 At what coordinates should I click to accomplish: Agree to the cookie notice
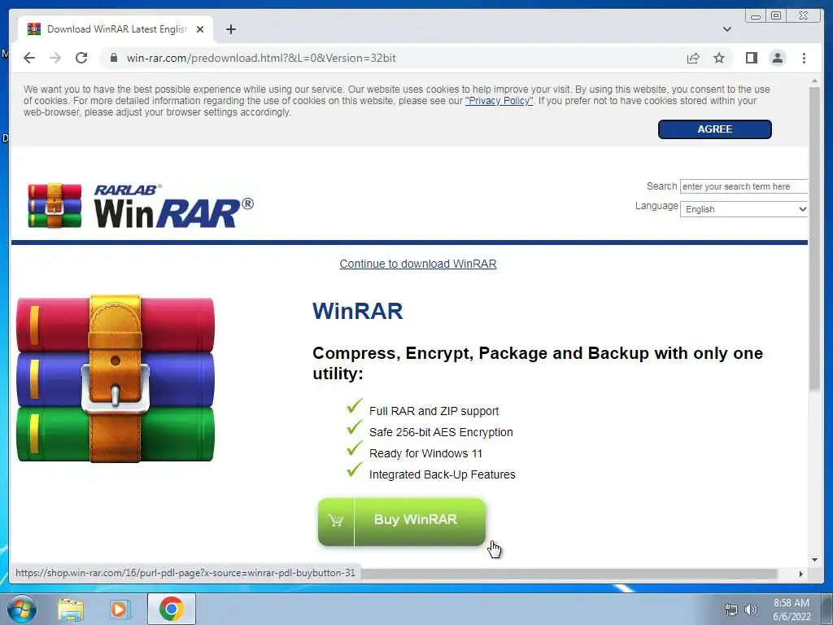click(x=714, y=129)
